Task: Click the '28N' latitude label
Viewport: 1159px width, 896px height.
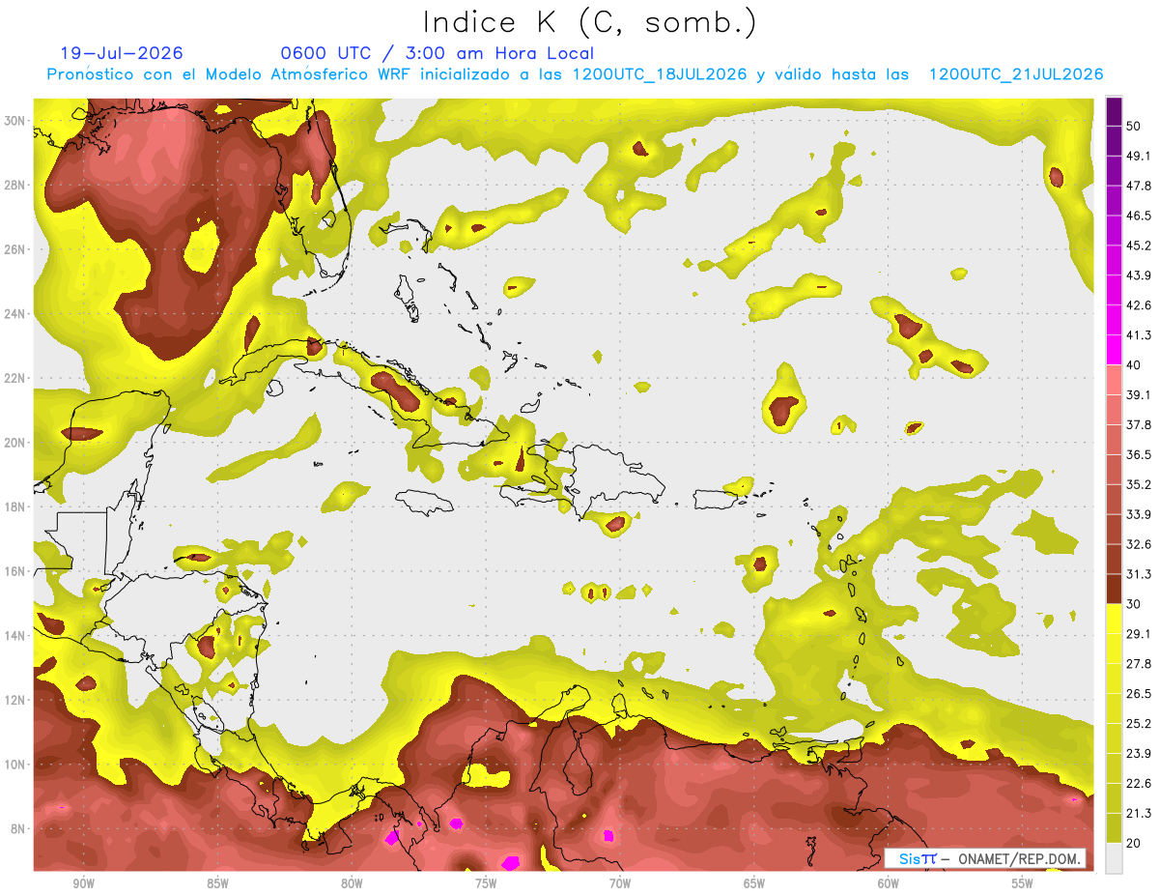Action: pos(15,185)
